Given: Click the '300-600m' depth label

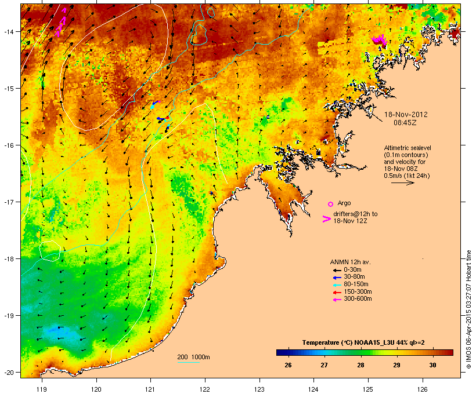Looking at the screenshot, I should (358, 299).
